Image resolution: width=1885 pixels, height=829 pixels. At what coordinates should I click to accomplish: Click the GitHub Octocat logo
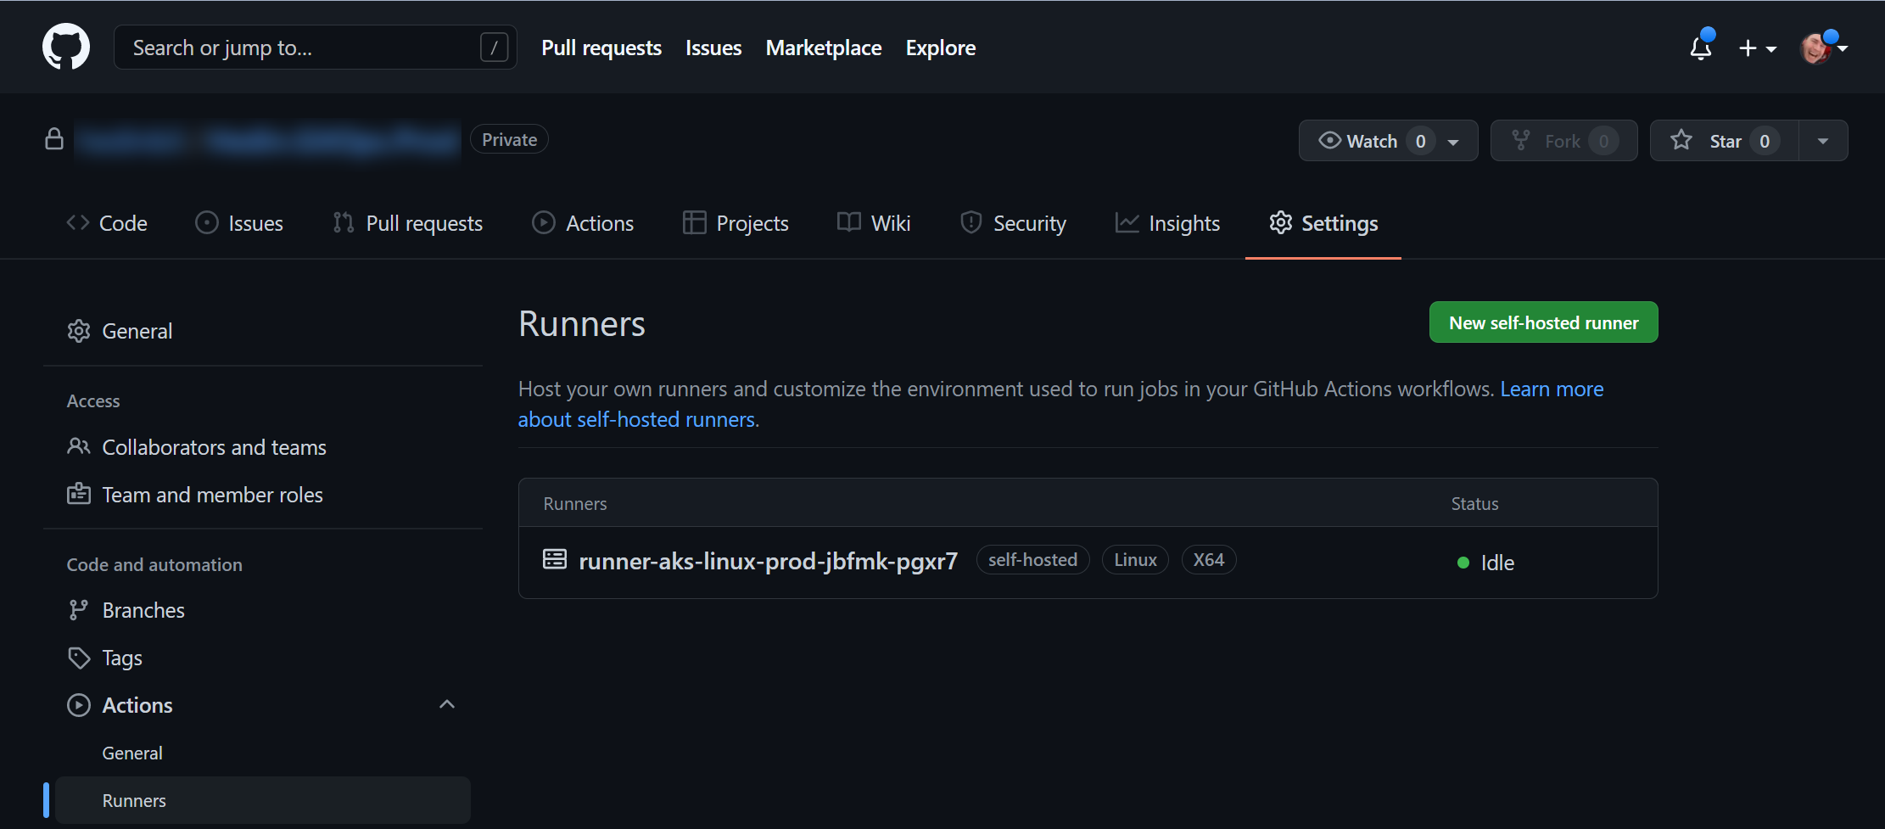(66, 48)
